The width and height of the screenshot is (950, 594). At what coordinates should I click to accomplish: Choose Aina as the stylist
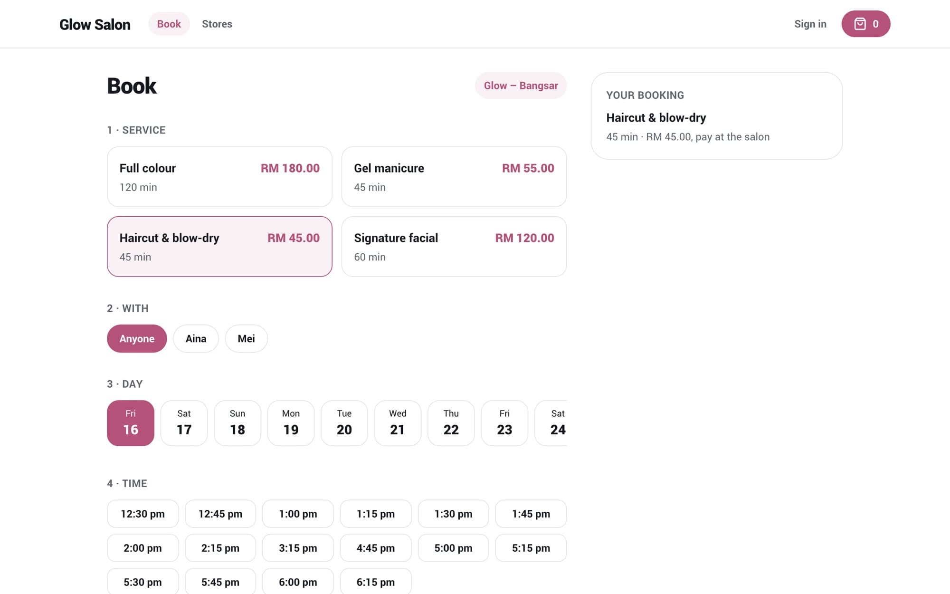click(x=196, y=338)
